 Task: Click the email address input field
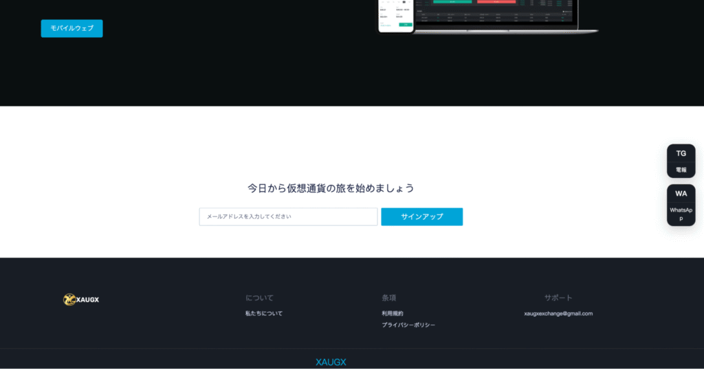(288, 216)
